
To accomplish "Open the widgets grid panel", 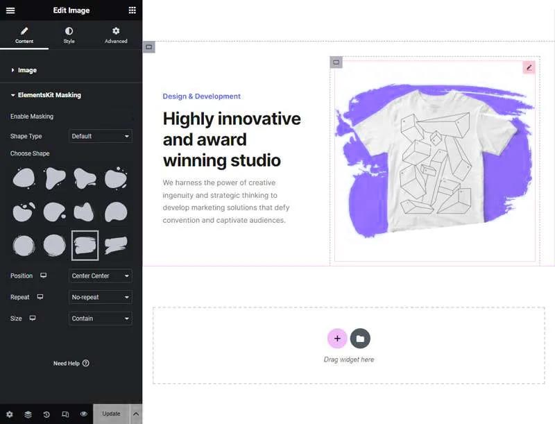I will click(132, 10).
